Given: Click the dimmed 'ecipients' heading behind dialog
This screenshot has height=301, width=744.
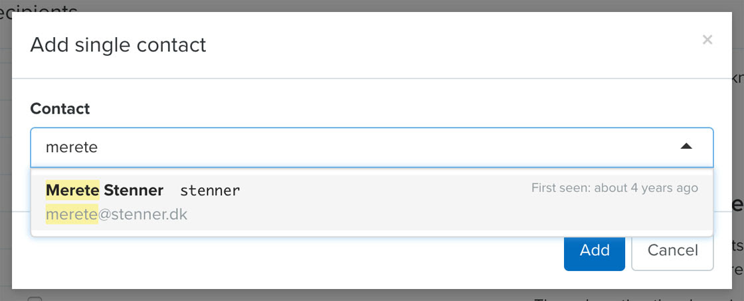Looking at the screenshot, I should coord(40,8).
